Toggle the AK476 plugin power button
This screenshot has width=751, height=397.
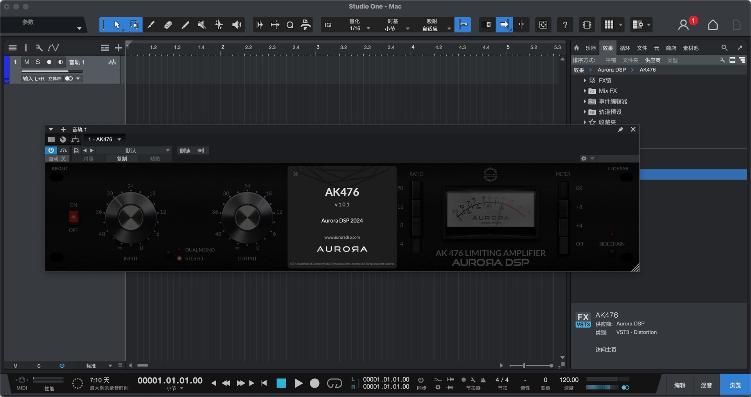tap(51, 151)
